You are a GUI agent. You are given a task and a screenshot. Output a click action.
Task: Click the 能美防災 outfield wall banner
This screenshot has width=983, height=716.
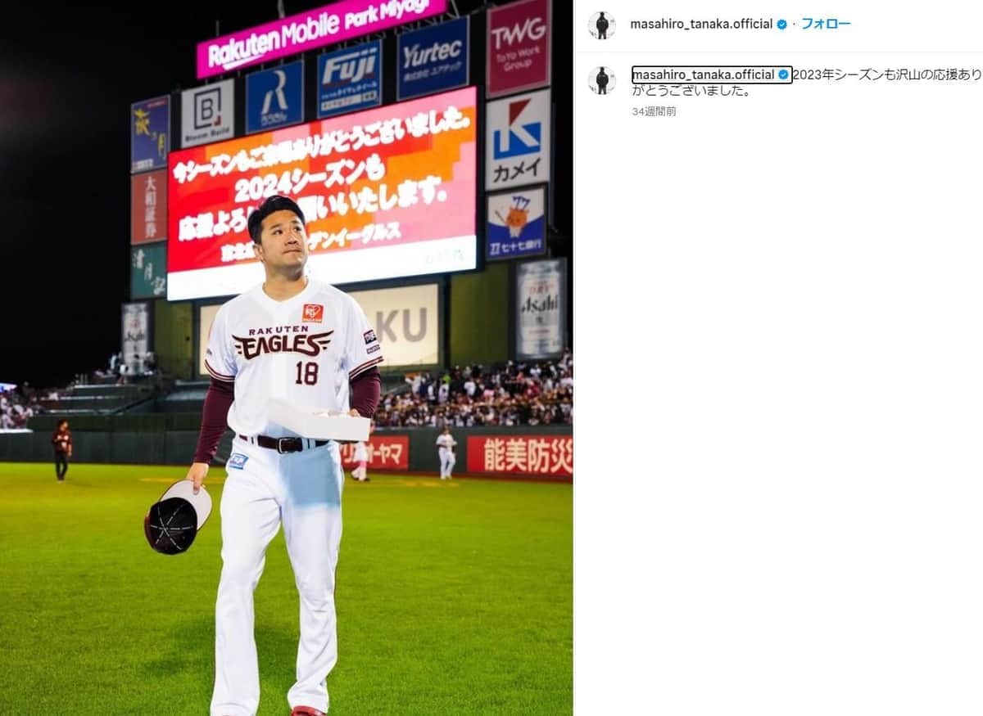pyautogui.click(x=519, y=455)
